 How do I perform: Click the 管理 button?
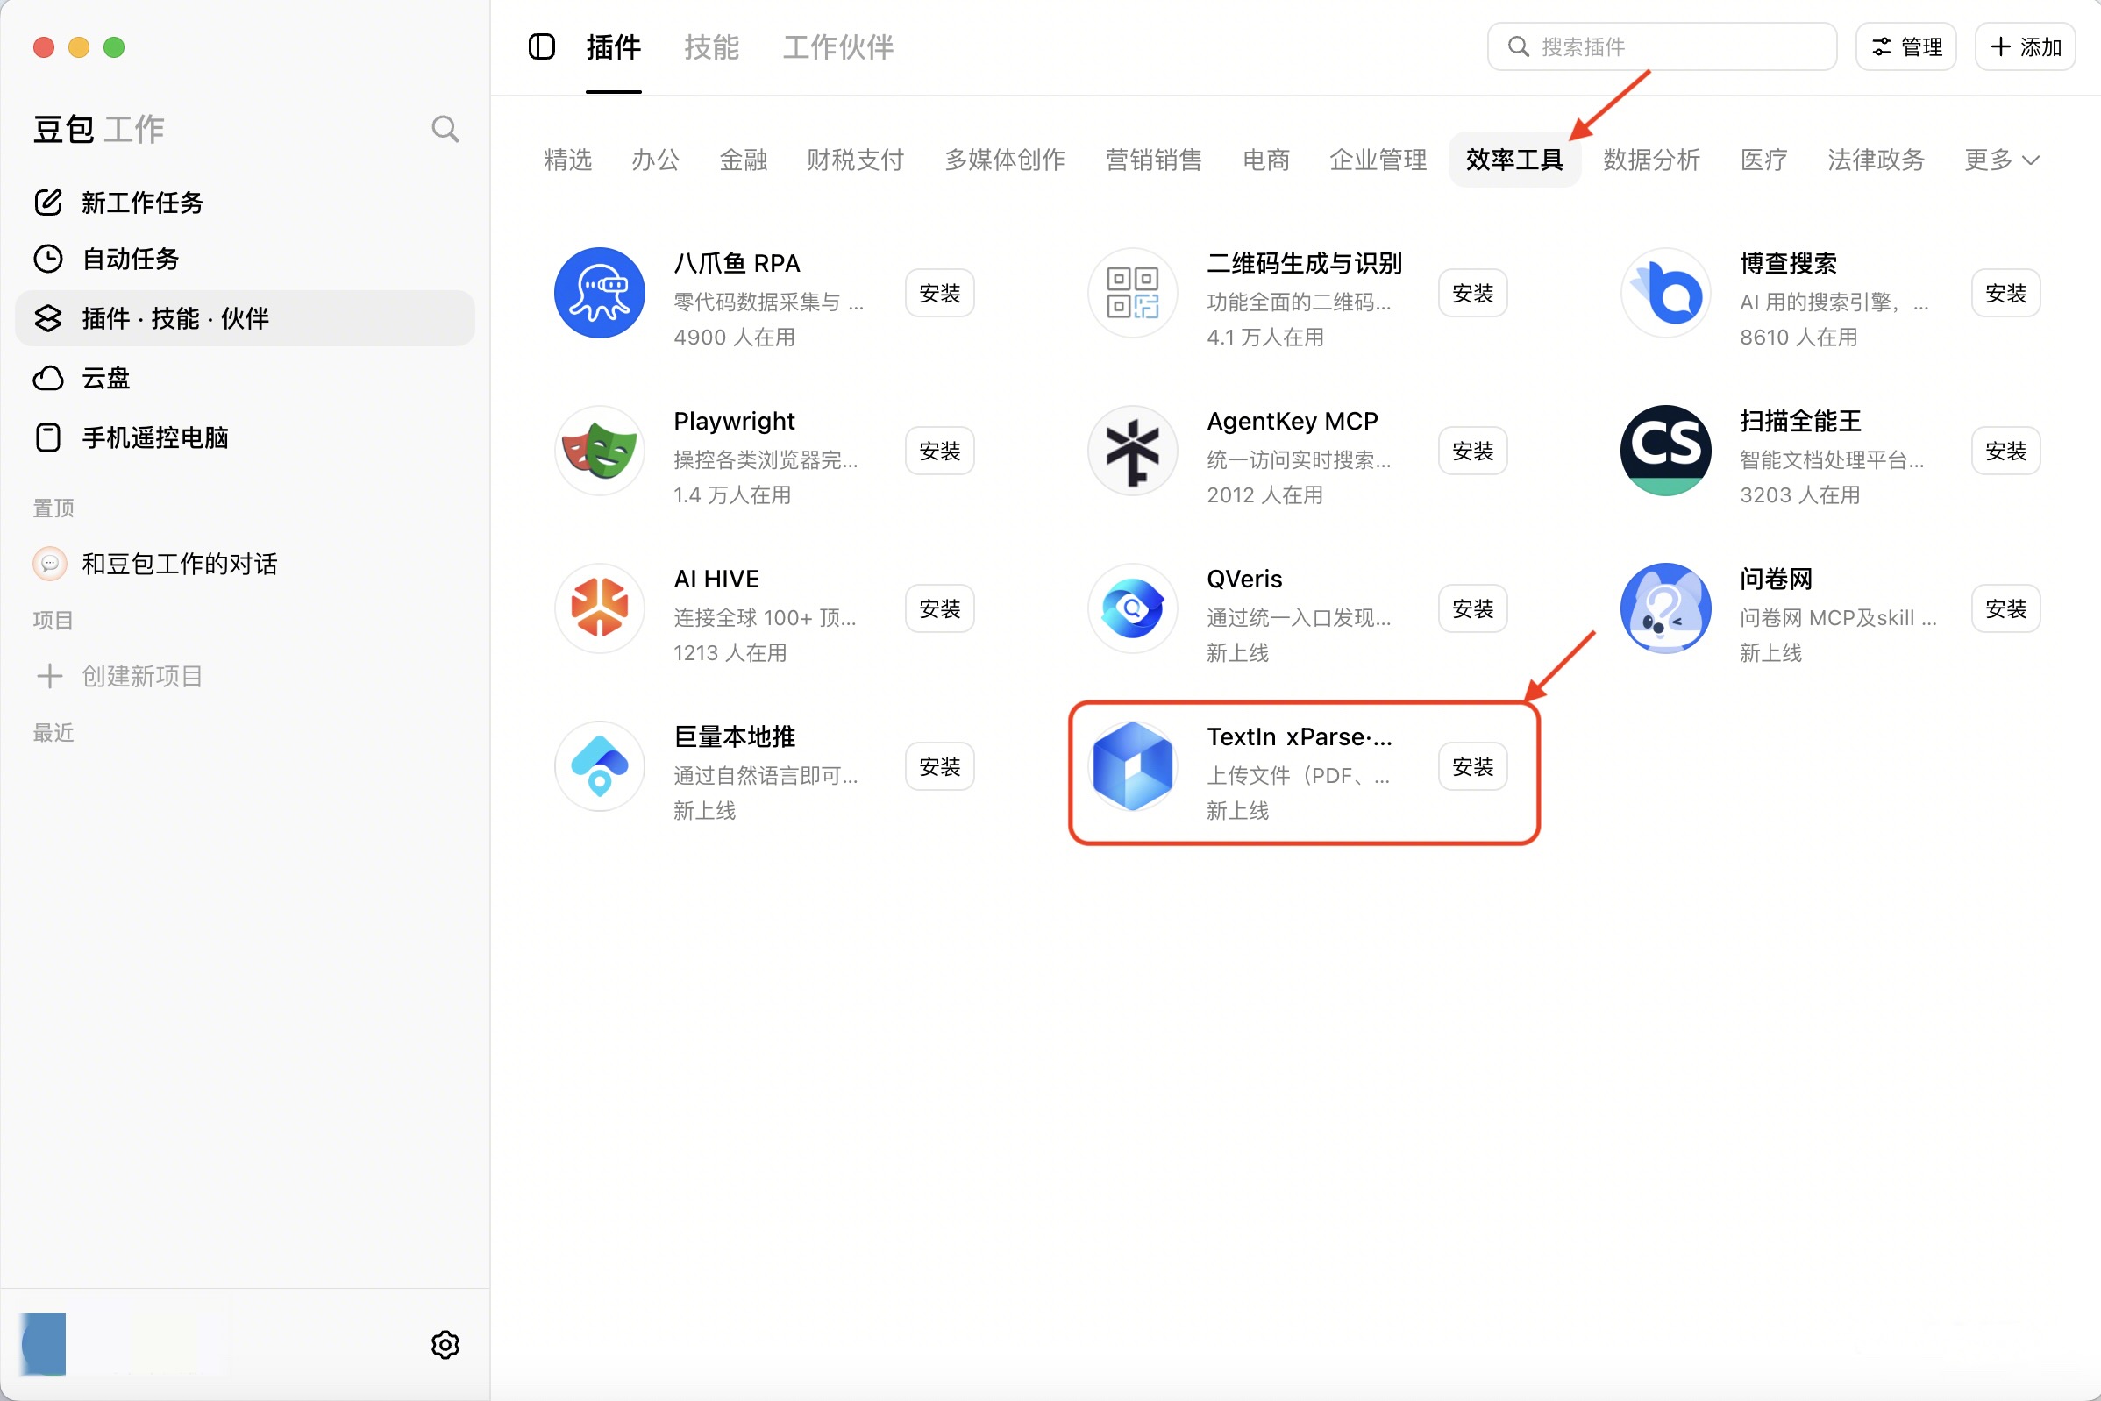pyautogui.click(x=1906, y=46)
